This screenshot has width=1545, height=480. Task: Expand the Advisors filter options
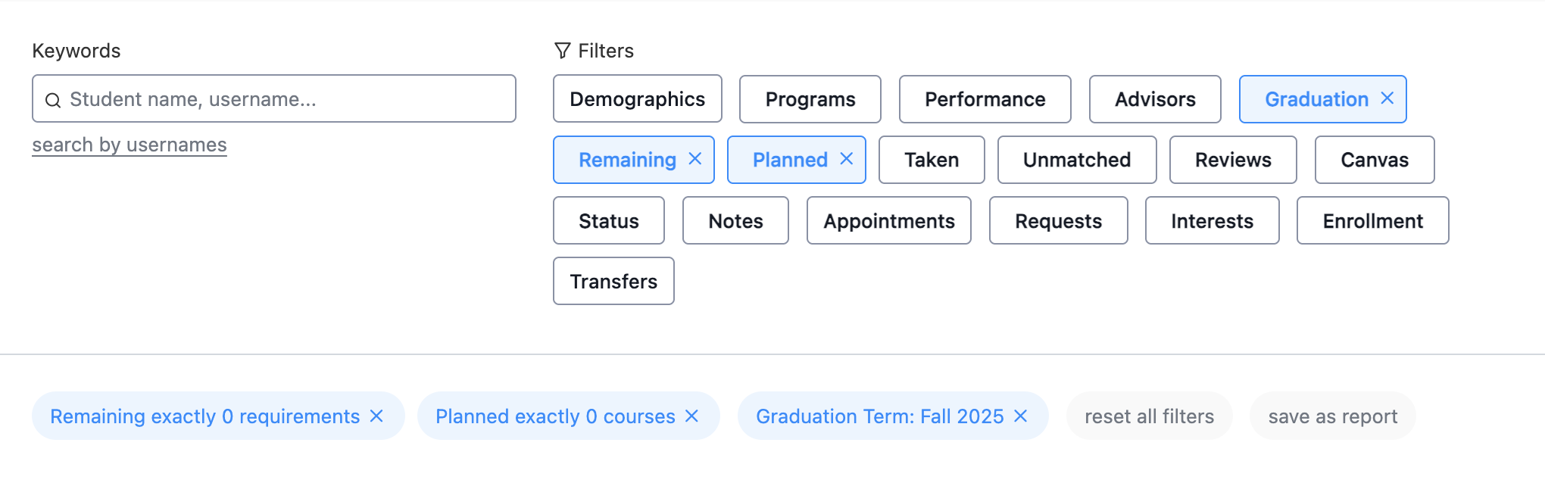1154,99
